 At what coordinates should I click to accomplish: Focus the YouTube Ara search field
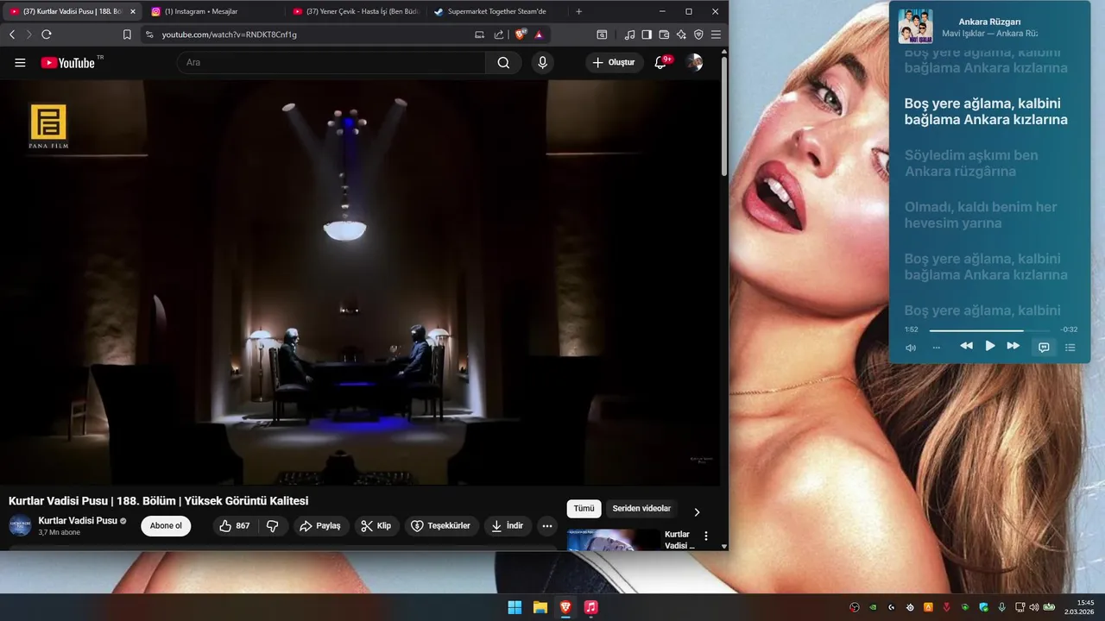[x=331, y=62]
